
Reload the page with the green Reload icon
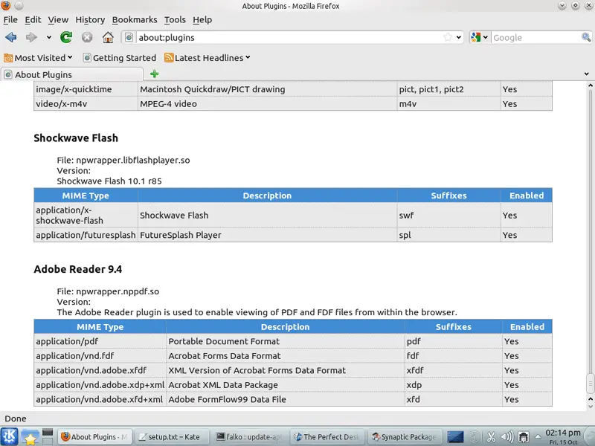tap(66, 37)
